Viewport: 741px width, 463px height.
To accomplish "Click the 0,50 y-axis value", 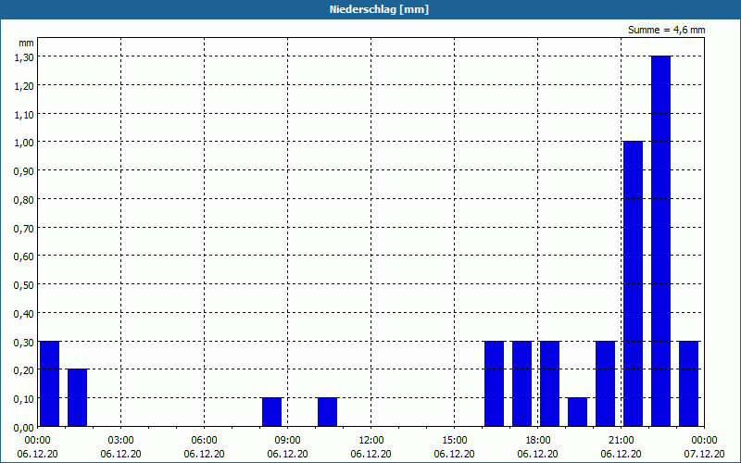I will (24, 285).
